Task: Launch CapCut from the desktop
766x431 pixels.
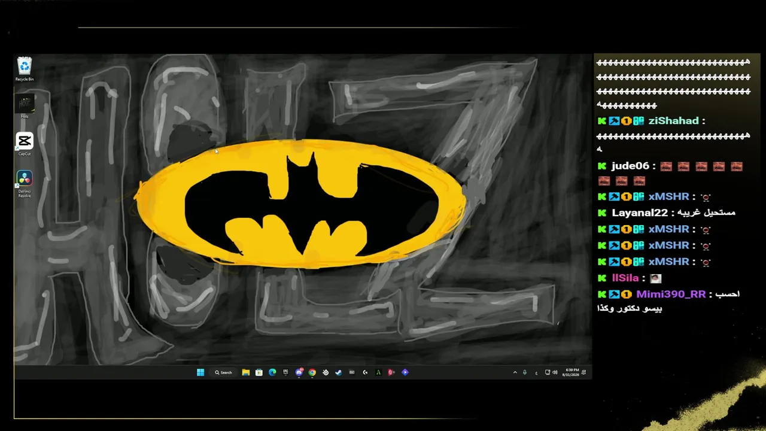Action: (x=25, y=144)
